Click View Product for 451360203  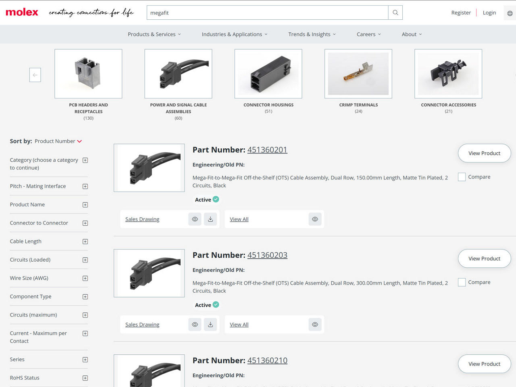tap(484, 258)
